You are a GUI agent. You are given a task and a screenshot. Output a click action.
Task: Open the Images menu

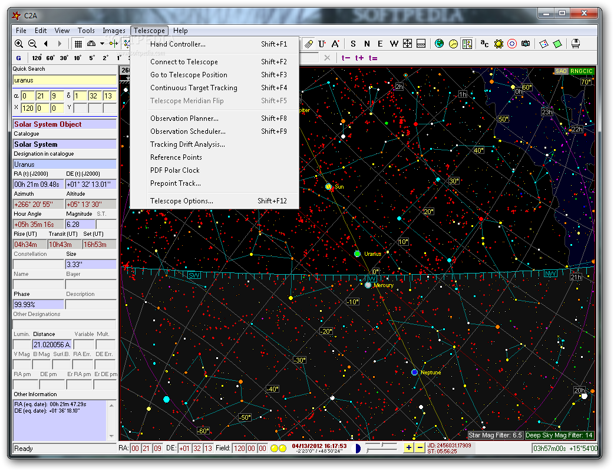(114, 31)
